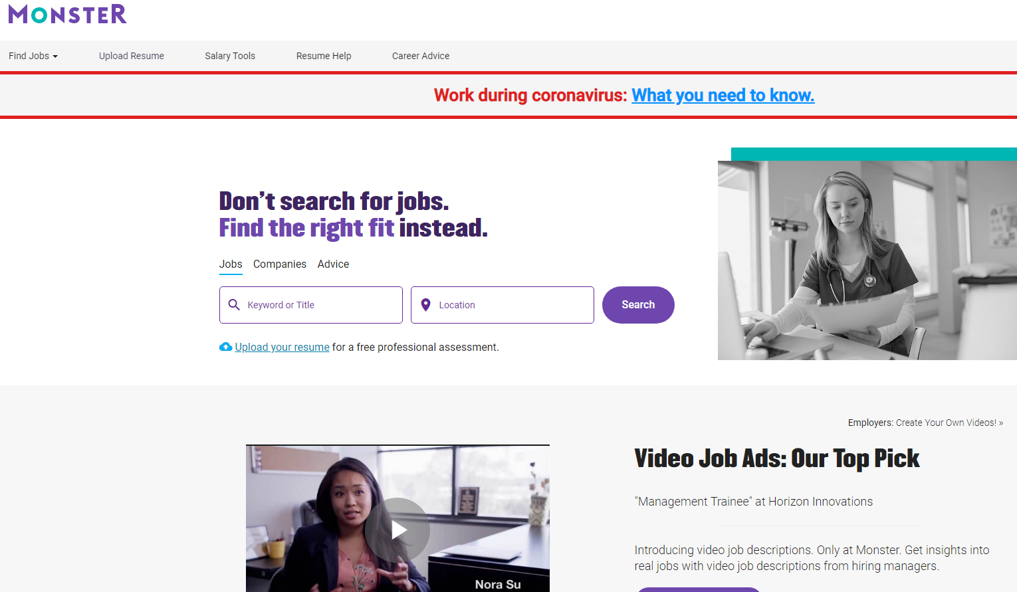Click the nurse photo banner image
The width and height of the screenshot is (1017, 592).
(867, 260)
